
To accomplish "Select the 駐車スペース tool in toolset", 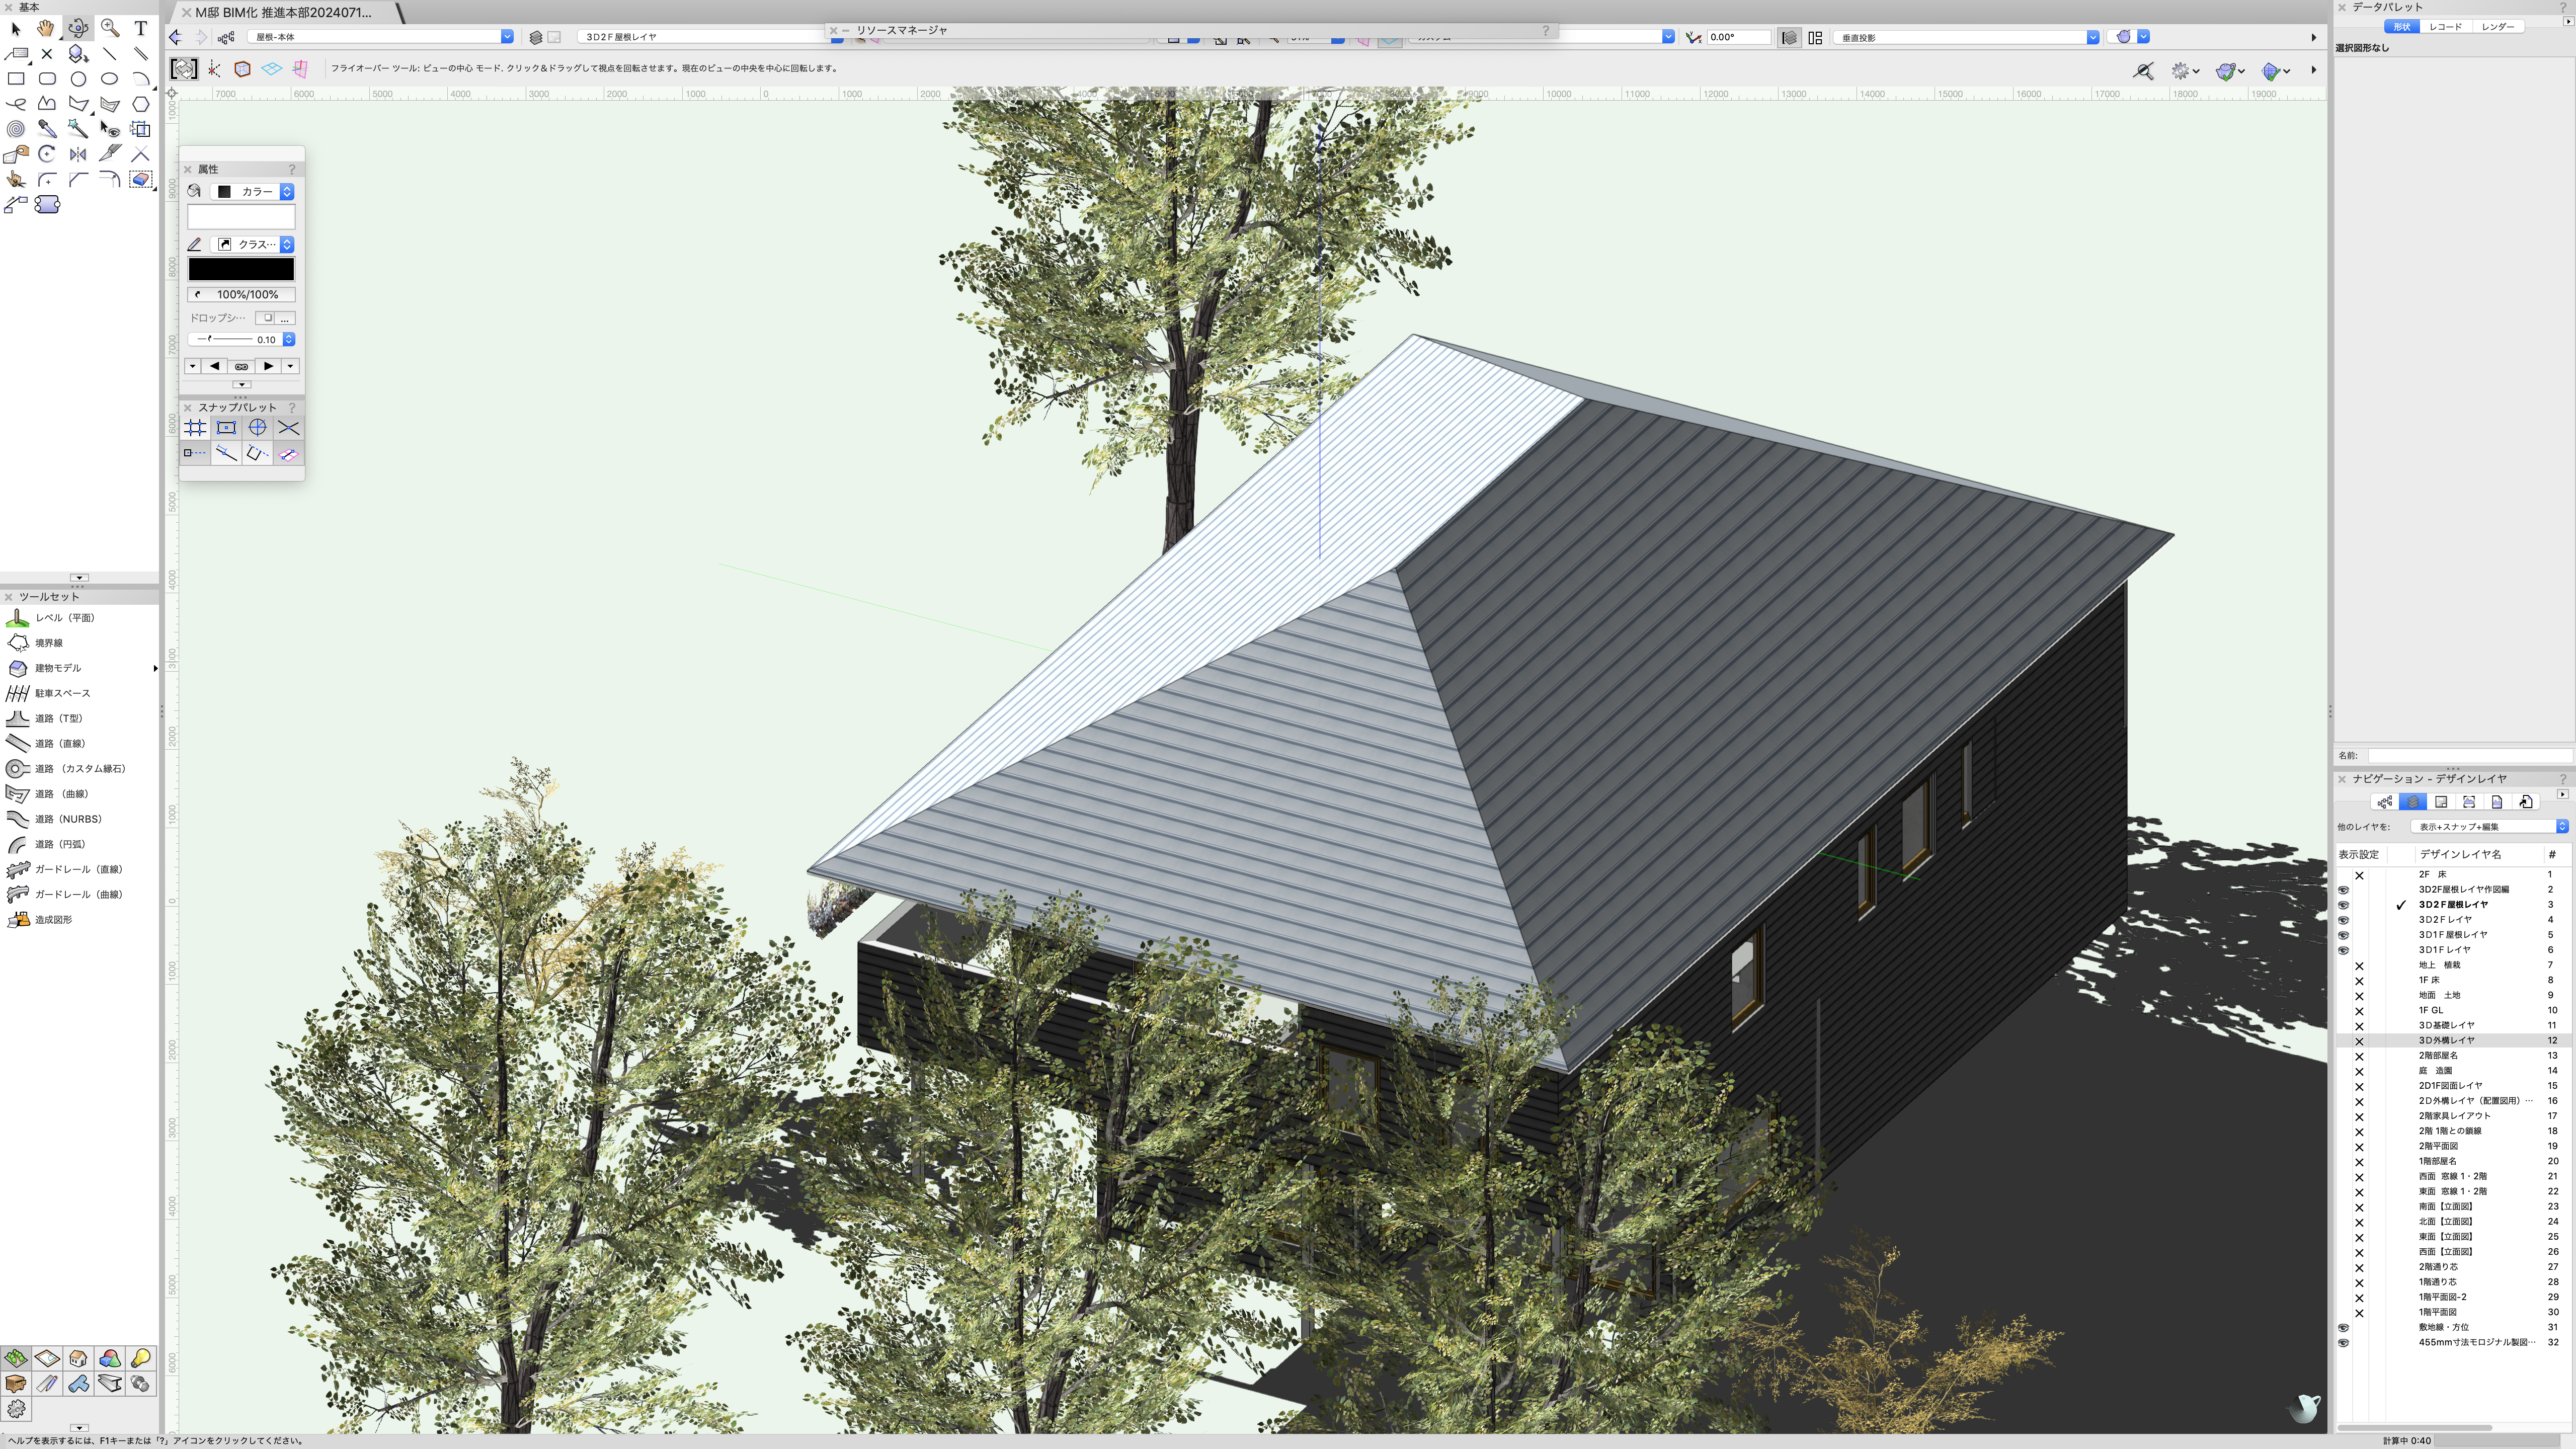I will [62, 693].
